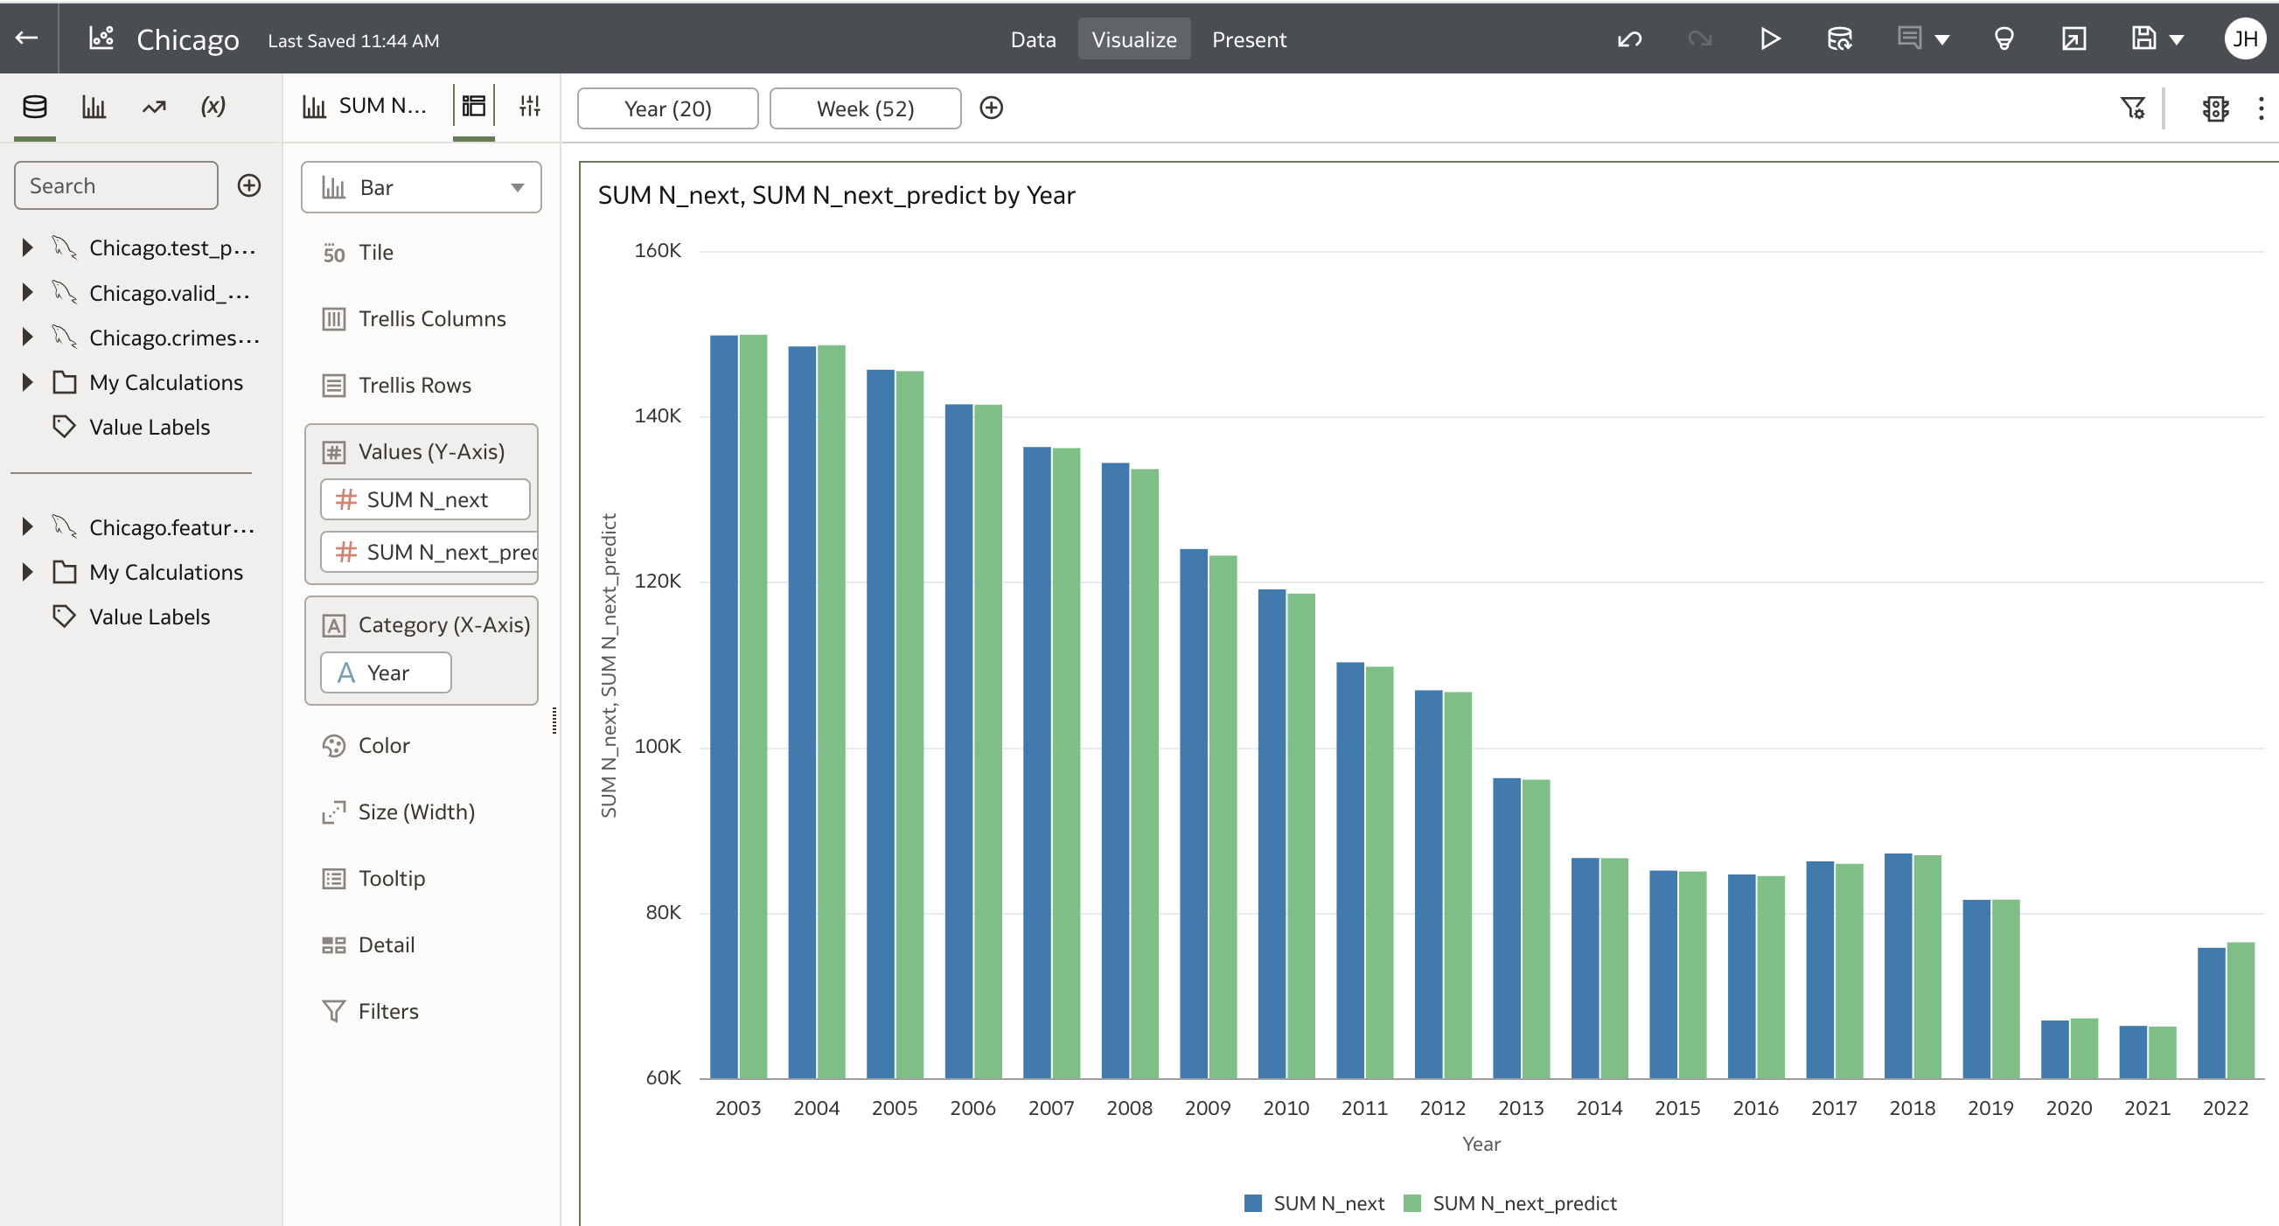
Task: Open the Properties sliders icon
Action: (x=529, y=106)
